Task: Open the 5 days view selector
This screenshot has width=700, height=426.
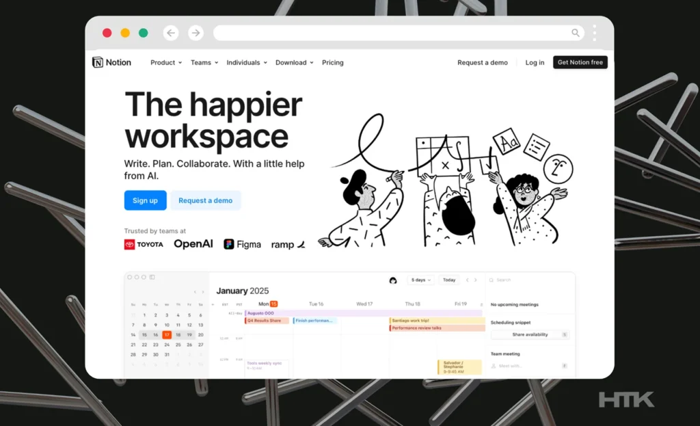Action: 420,280
